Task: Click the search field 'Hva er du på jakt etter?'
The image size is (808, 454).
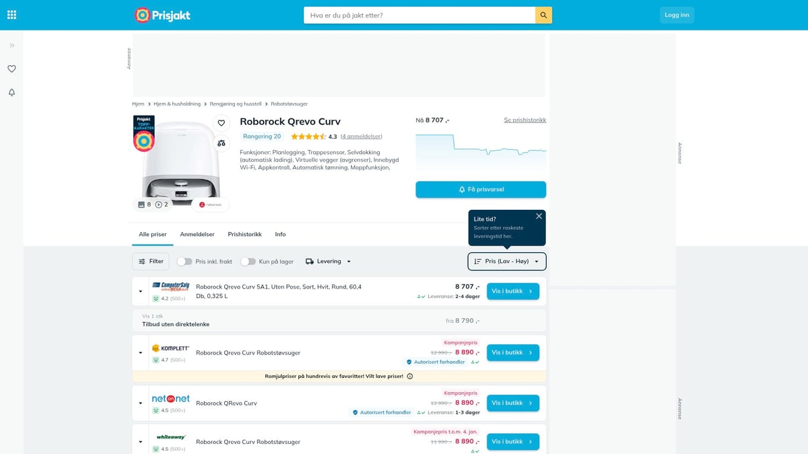Action: click(x=419, y=15)
